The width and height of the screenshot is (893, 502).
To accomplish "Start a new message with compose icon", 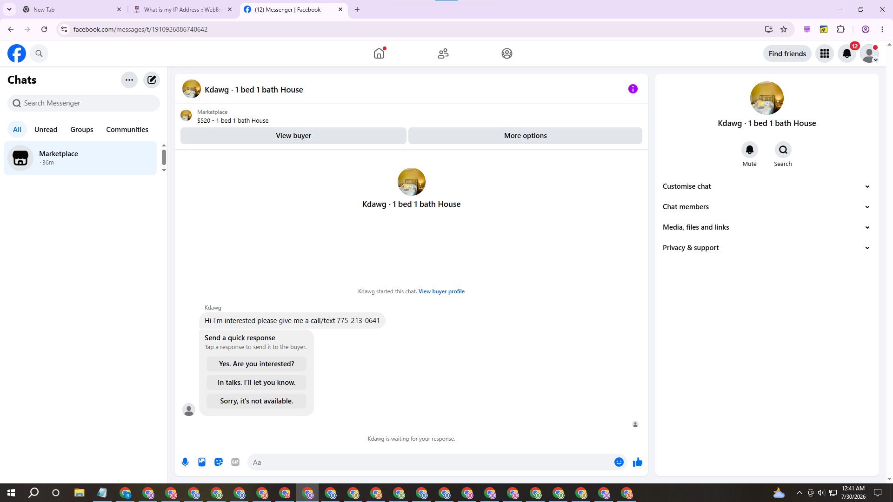I will tap(152, 80).
